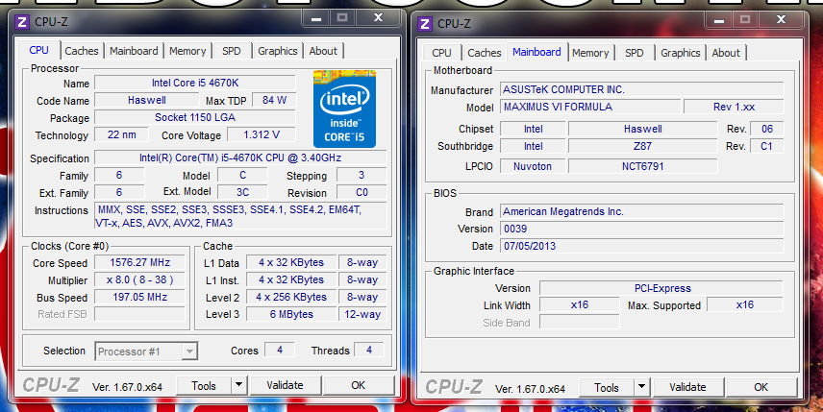Click OK button in right CPU-Z window
The height and width of the screenshot is (412, 823).
(761, 387)
